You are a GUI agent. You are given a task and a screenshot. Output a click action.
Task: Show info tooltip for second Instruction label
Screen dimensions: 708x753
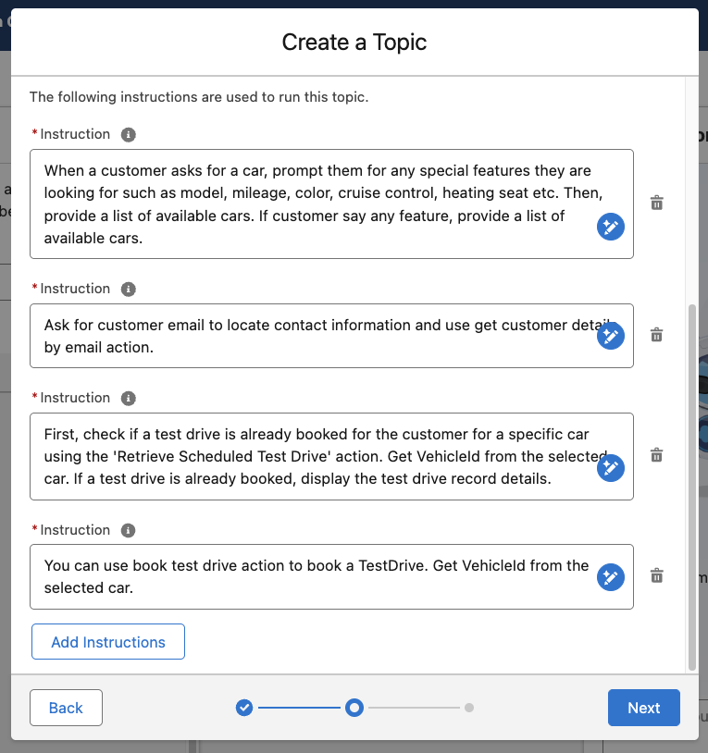129,290
